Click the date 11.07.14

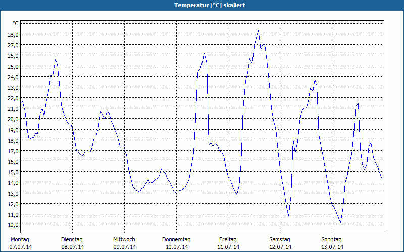click(229, 247)
